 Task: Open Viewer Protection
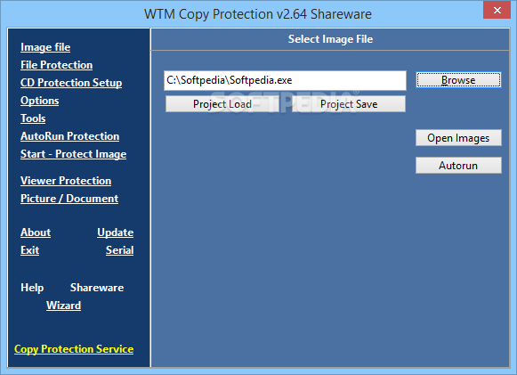[x=66, y=181]
